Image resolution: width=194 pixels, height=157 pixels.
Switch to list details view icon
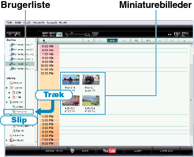(52, 34)
